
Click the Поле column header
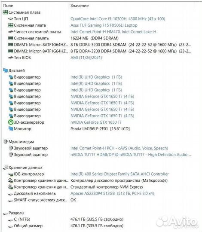click(x=8, y=6)
